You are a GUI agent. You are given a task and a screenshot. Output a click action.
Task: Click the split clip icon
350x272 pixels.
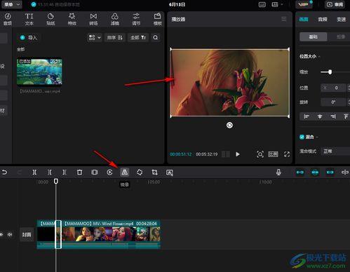point(34,172)
